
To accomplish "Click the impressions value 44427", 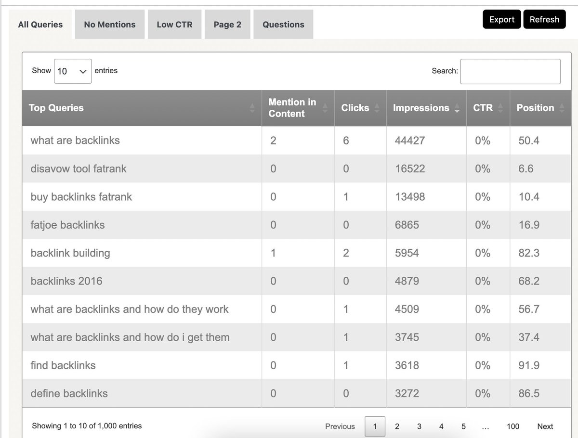I will (x=410, y=141).
